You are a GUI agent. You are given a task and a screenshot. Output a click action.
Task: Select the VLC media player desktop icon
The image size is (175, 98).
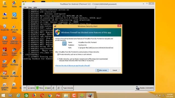(14, 28)
